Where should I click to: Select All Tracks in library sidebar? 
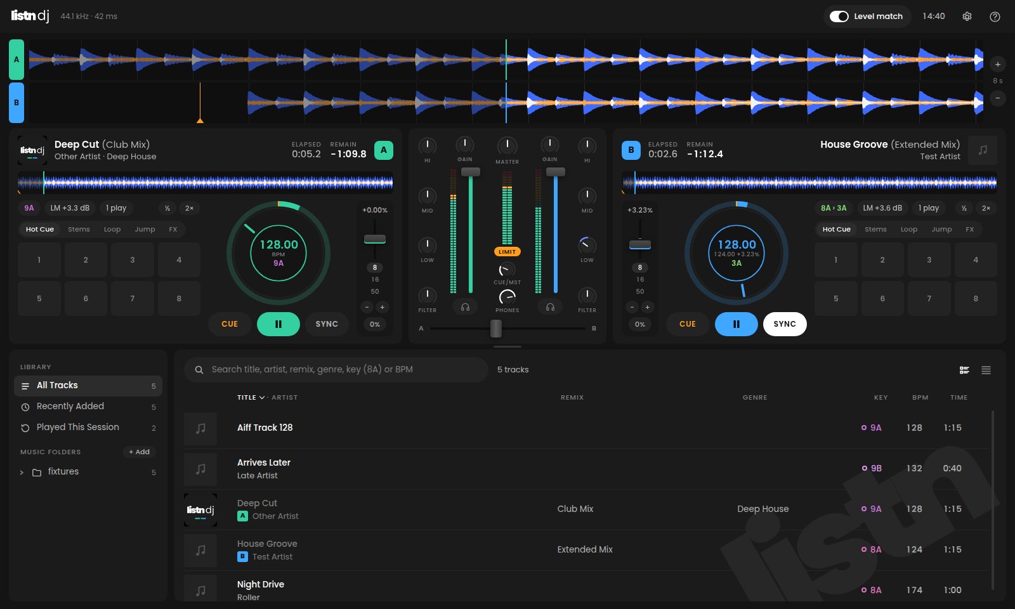point(88,386)
